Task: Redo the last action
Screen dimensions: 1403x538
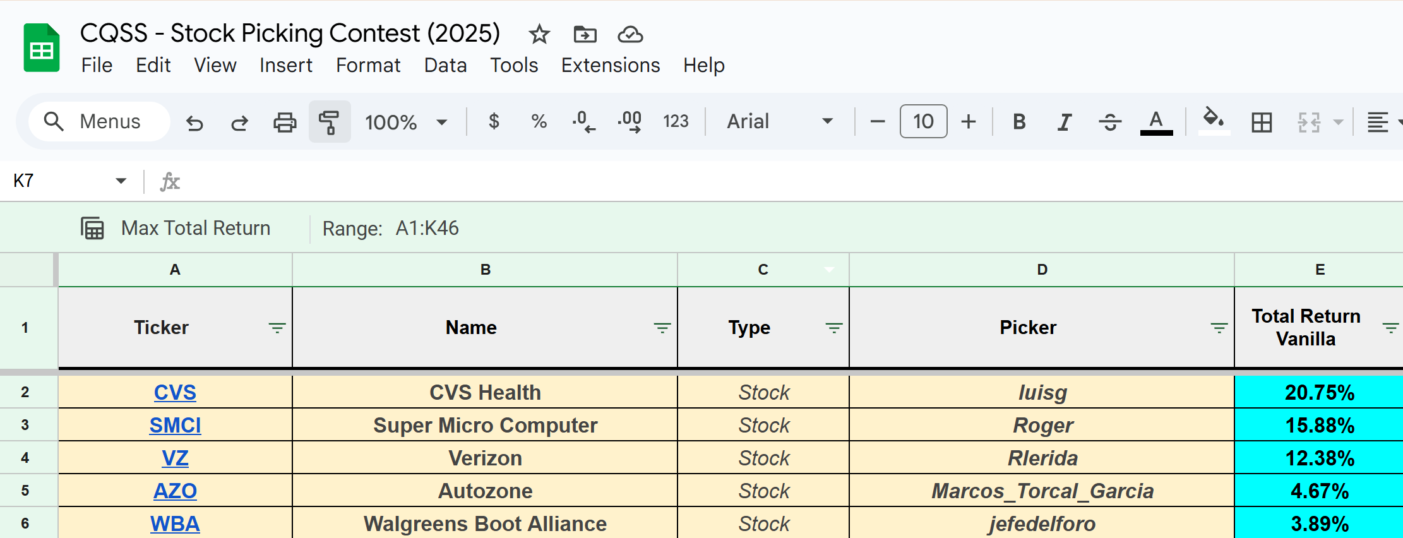Action: point(239,122)
